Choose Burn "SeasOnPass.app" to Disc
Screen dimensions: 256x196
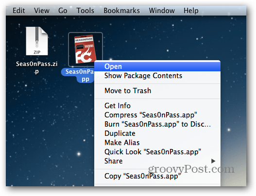point(157,124)
